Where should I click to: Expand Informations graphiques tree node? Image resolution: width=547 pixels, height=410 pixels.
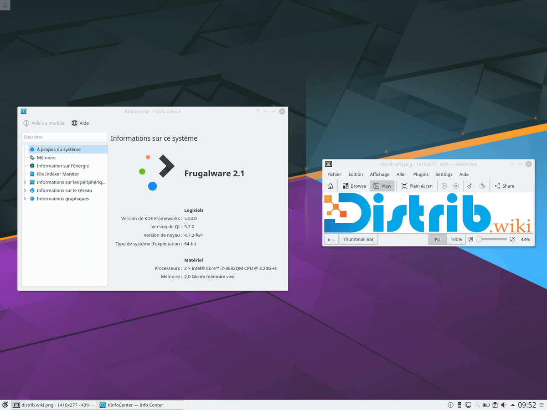[x=25, y=199]
